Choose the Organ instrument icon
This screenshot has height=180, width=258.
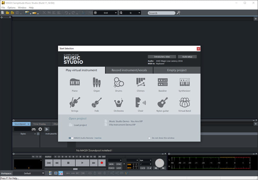(97, 83)
